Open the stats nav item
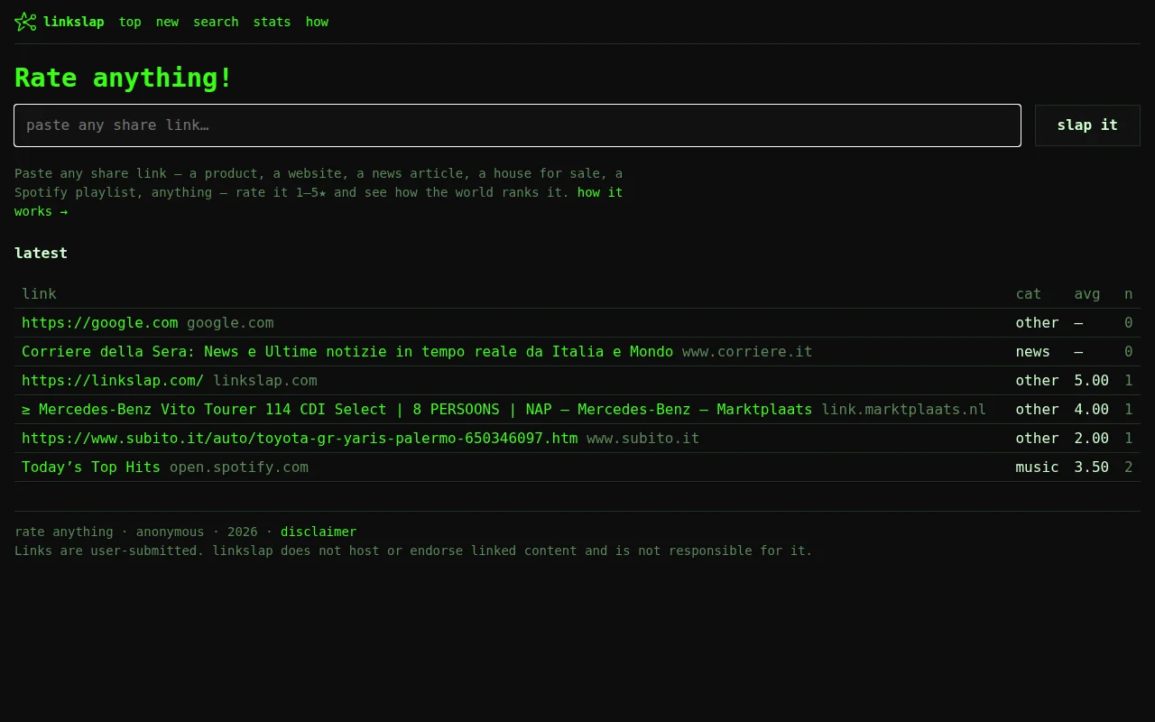1155x722 pixels. 272,22
